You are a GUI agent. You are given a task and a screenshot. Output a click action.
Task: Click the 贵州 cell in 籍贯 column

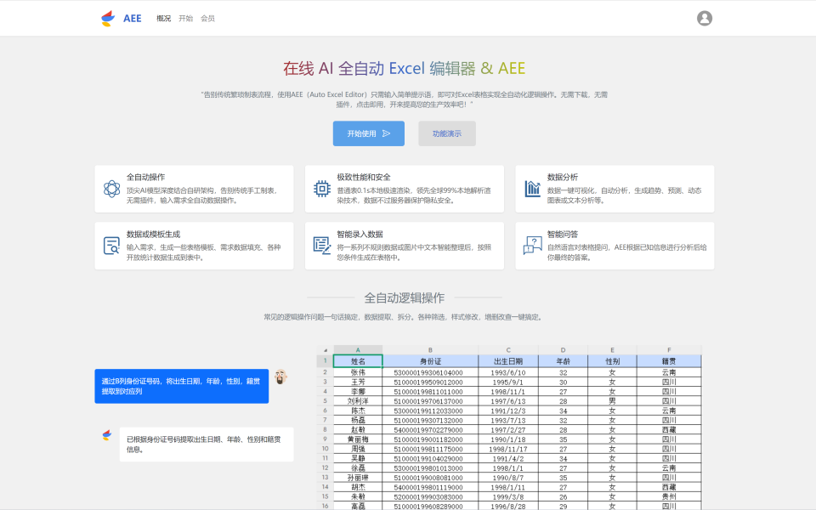pos(669,496)
